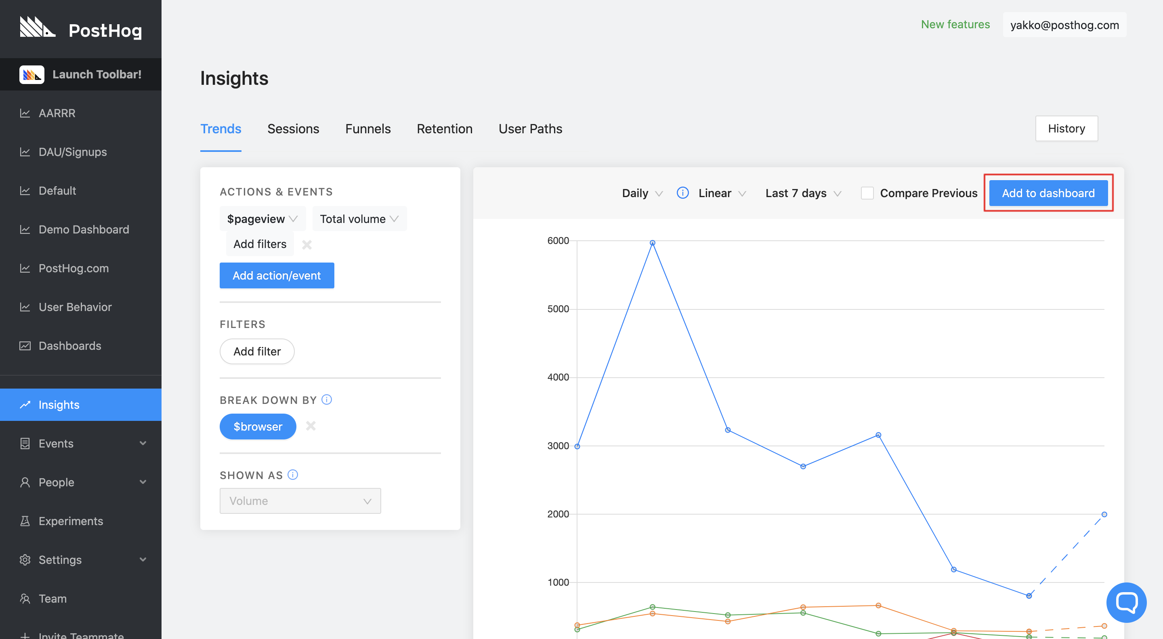Click Add to dashboard button

(x=1048, y=193)
